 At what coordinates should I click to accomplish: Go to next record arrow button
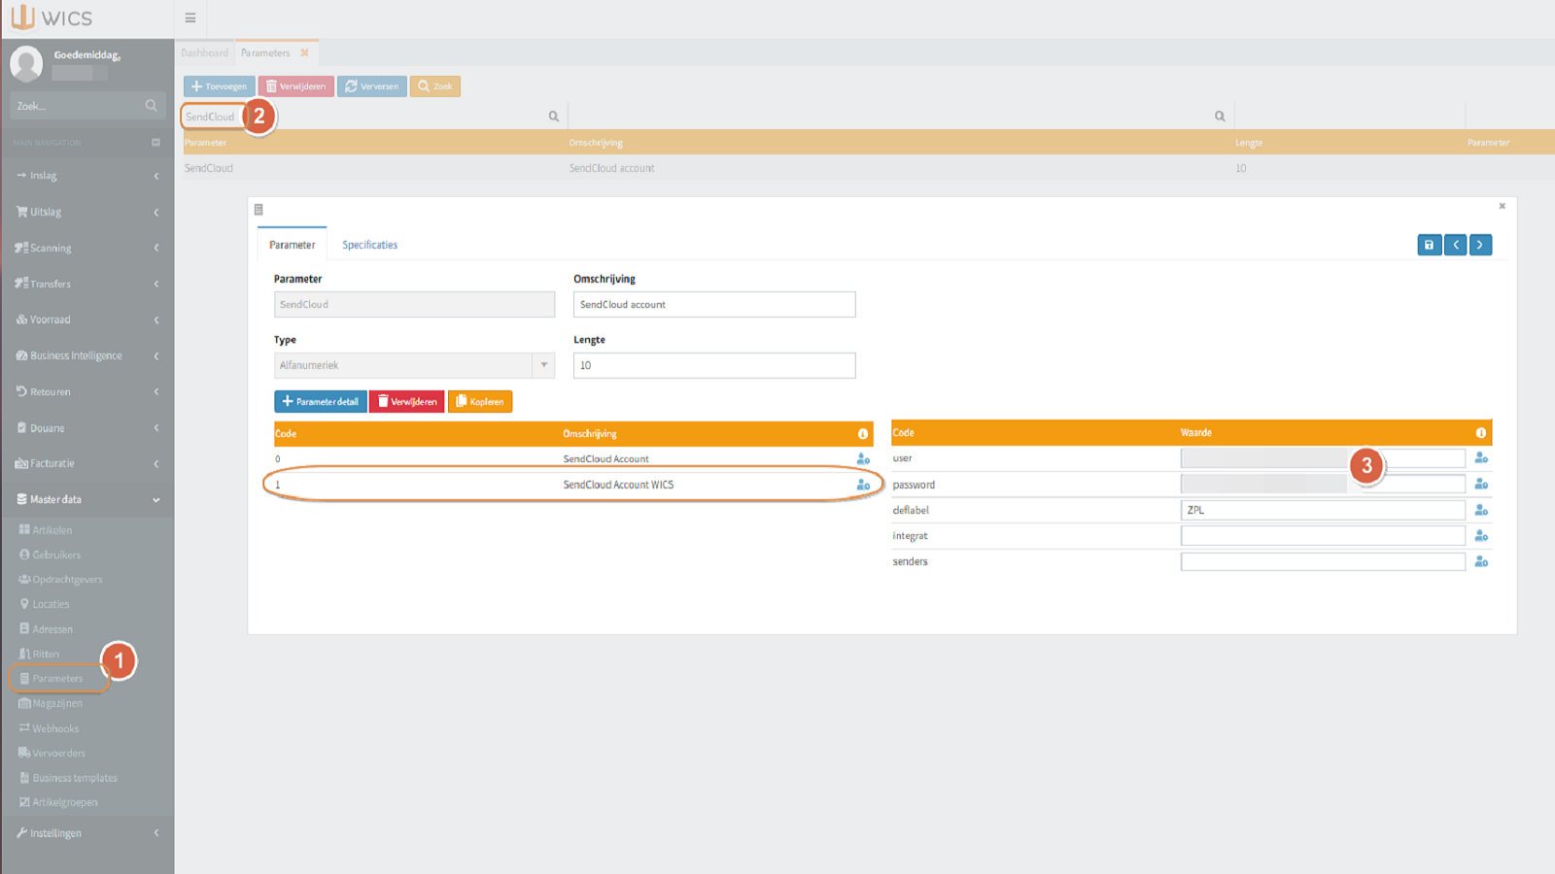(1480, 245)
